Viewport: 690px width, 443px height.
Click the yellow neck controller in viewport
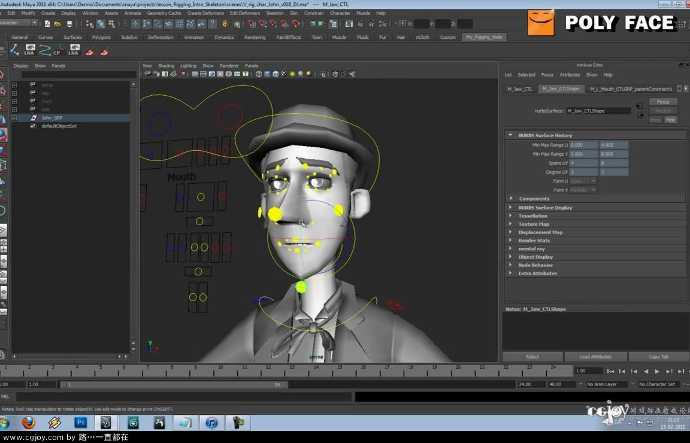[301, 287]
